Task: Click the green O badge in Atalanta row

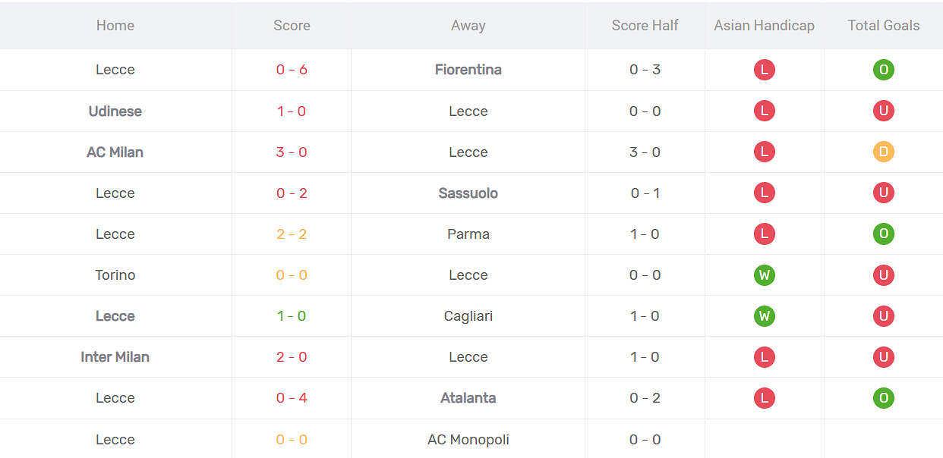Action: pyautogui.click(x=883, y=398)
